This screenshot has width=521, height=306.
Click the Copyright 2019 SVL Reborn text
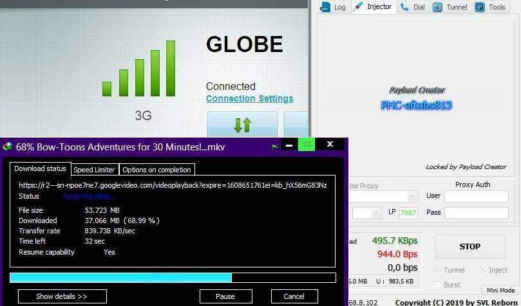point(456,303)
